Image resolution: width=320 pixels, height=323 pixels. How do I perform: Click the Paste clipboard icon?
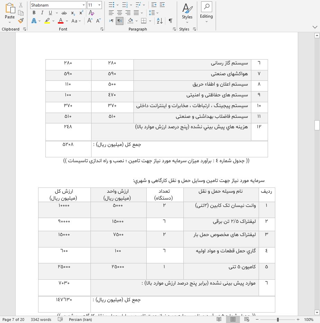(10, 9)
